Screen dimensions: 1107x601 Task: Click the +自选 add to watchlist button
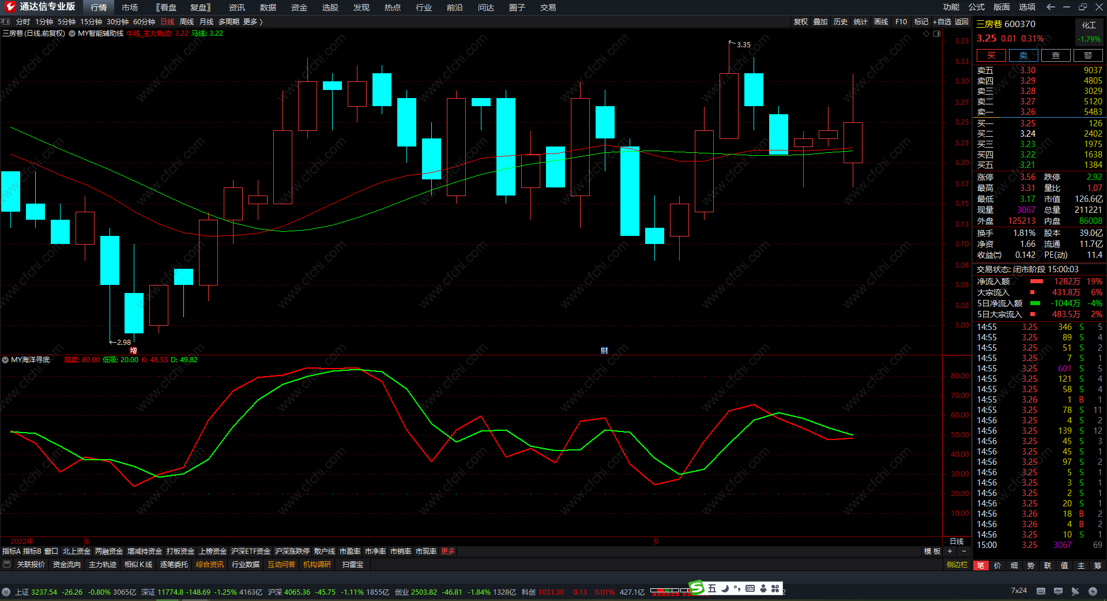click(x=942, y=22)
